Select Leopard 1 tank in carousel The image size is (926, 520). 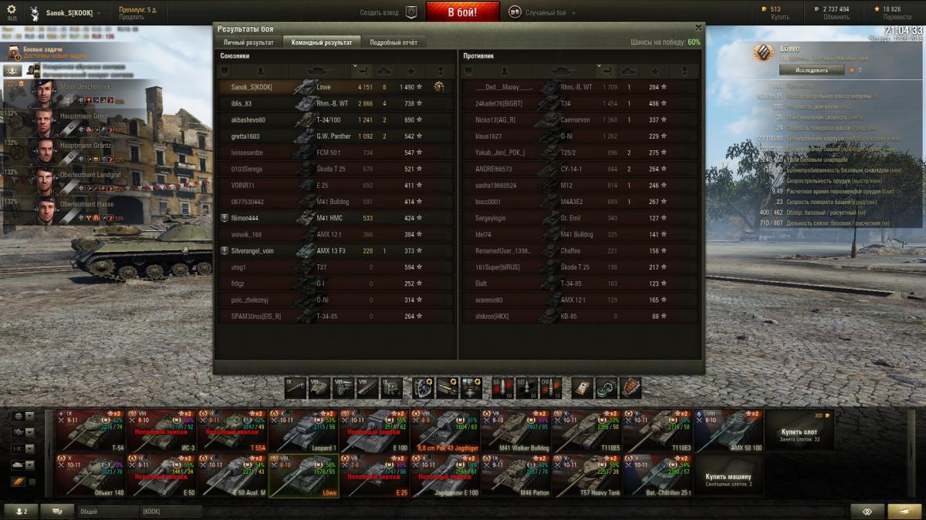(303, 431)
